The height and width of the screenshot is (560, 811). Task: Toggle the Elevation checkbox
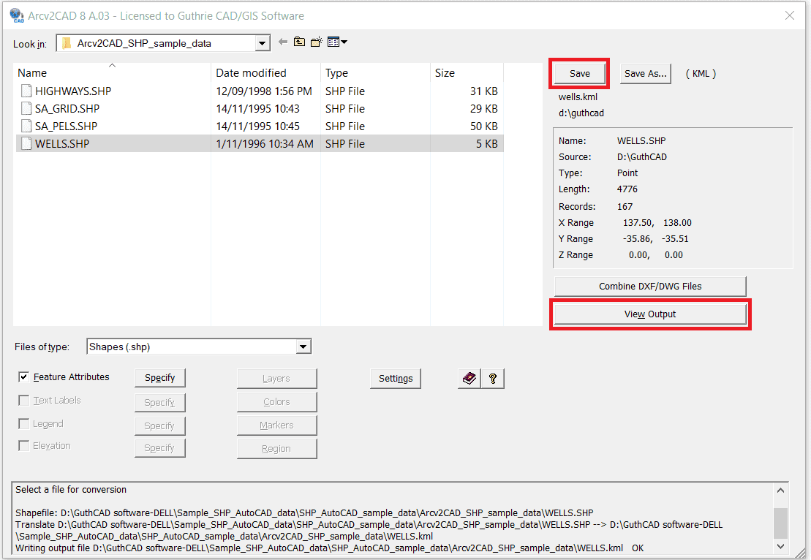coord(24,446)
